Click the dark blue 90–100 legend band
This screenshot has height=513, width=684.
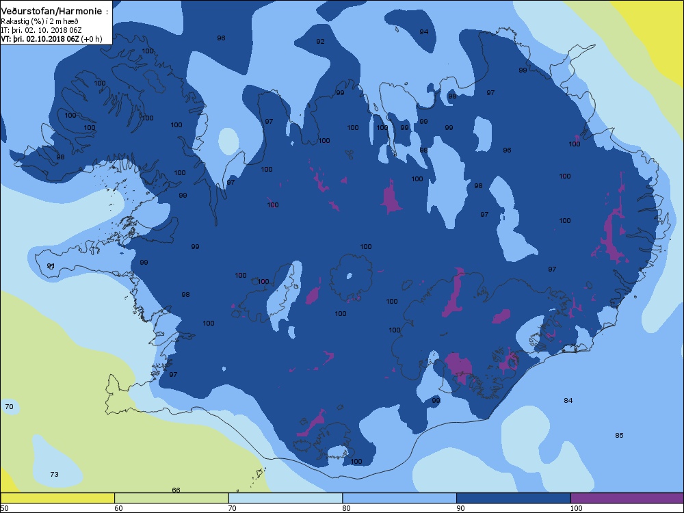coord(514,498)
